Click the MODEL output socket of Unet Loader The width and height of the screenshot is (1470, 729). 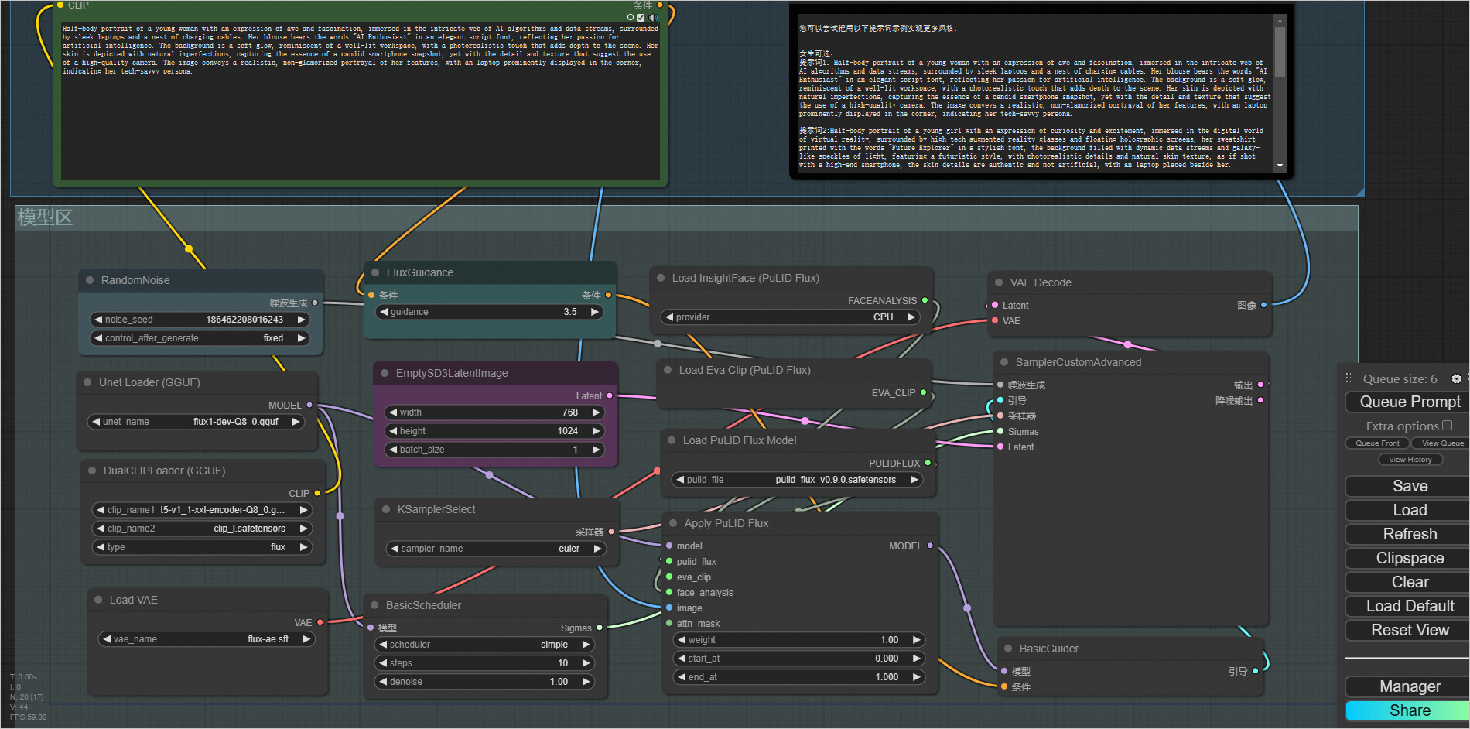tap(309, 405)
